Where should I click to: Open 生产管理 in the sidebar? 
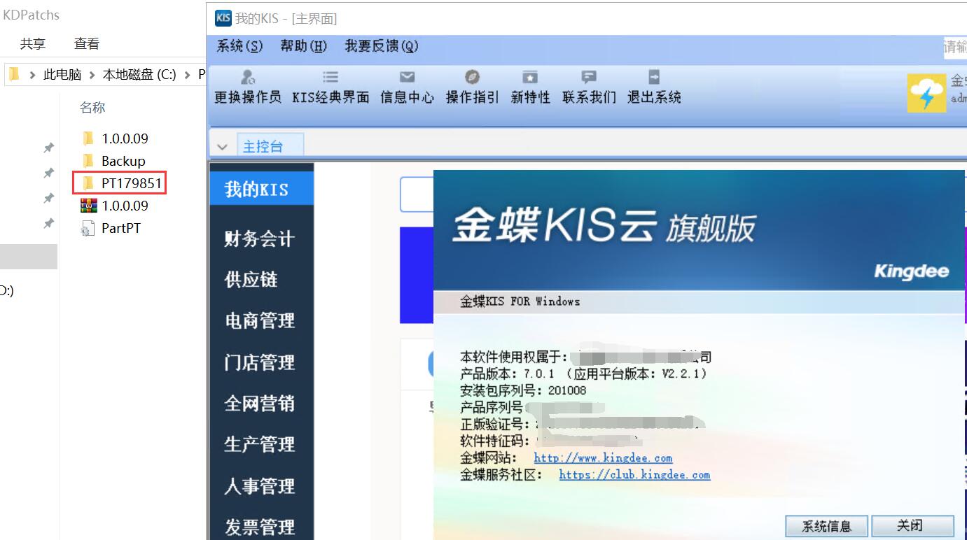pyautogui.click(x=261, y=444)
